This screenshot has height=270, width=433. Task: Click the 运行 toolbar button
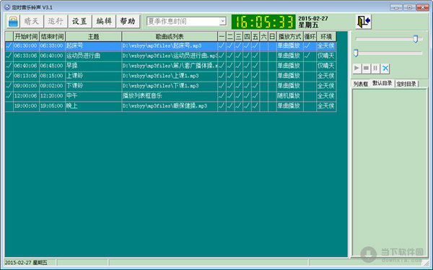pos(56,22)
